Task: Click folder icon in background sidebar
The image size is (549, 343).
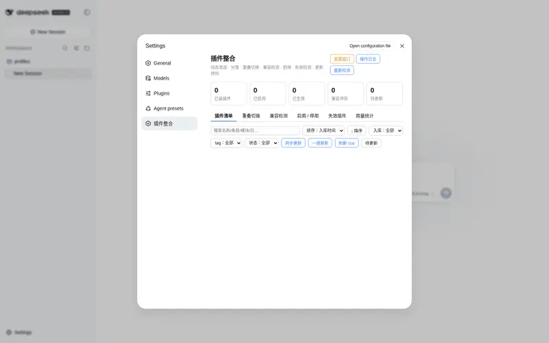Action: [x=87, y=48]
